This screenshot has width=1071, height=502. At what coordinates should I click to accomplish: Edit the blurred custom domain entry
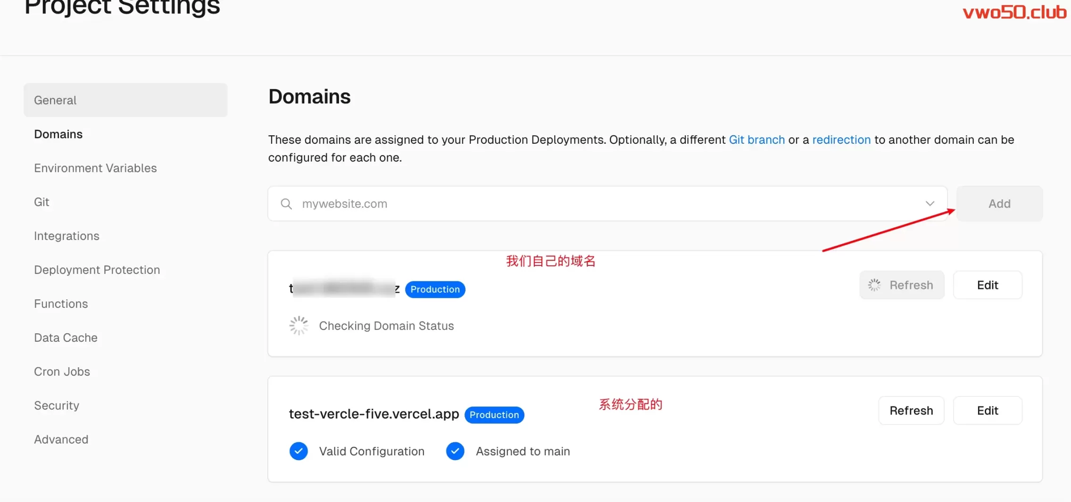click(987, 285)
